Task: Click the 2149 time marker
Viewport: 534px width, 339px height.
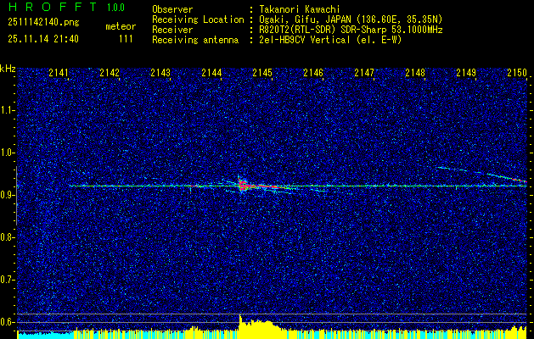Action: pos(466,73)
